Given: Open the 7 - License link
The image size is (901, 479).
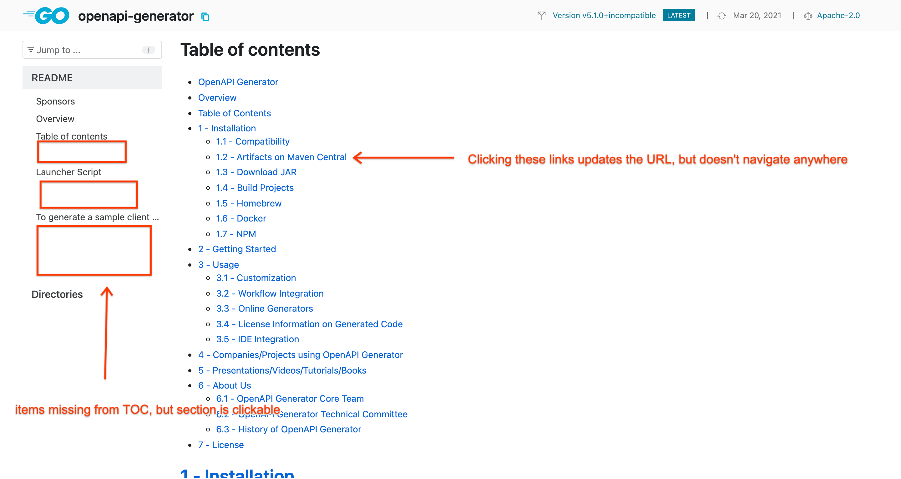Looking at the screenshot, I should (221, 445).
